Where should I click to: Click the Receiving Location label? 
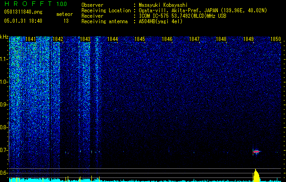pos(106,10)
